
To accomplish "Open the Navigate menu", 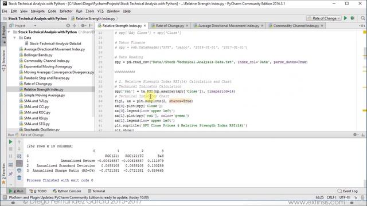I will coord(38,11).
